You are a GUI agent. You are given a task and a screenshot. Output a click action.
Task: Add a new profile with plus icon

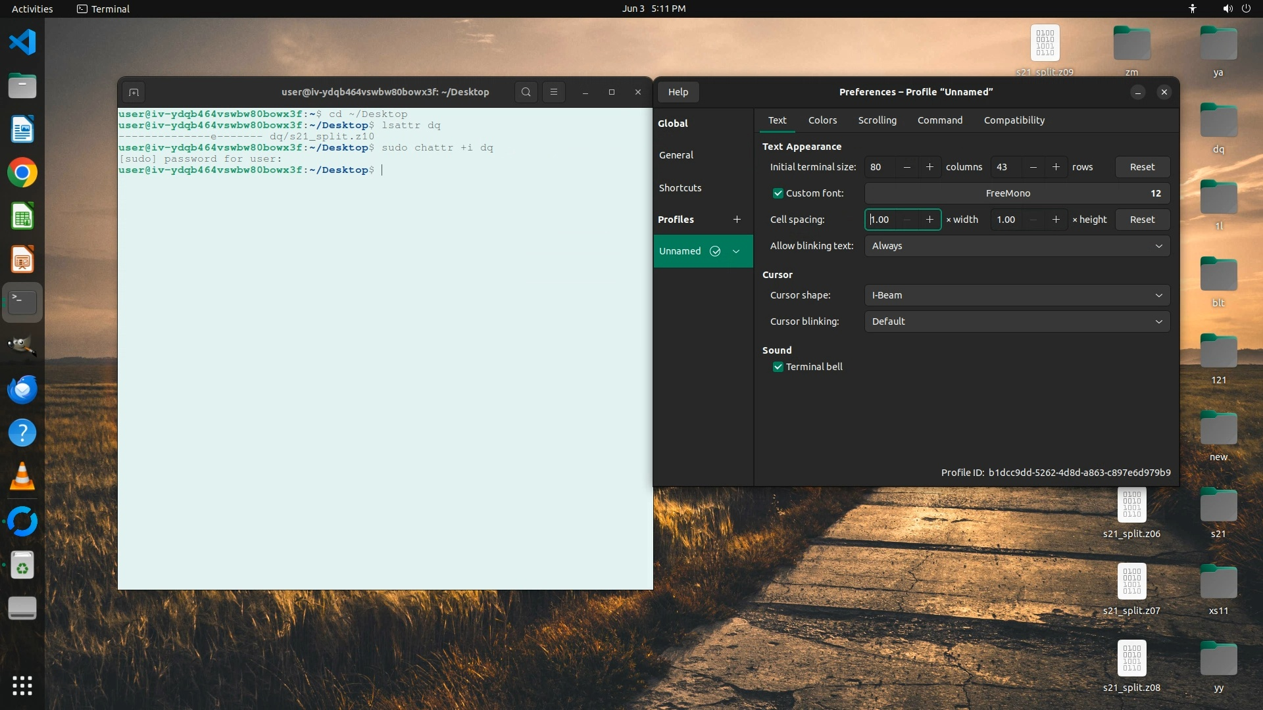(x=737, y=220)
